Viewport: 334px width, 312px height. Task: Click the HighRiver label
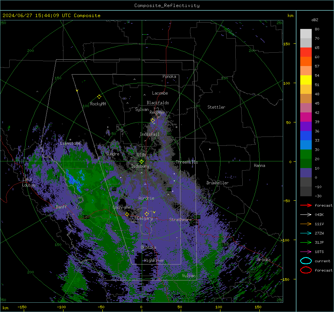[x=154, y=260]
